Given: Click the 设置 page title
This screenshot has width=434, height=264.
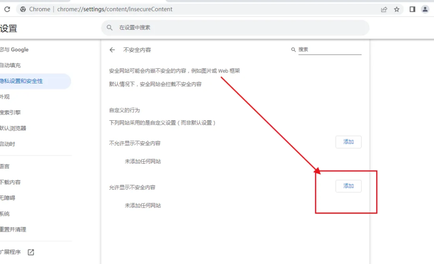Looking at the screenshot, I should tap(8, 28).
